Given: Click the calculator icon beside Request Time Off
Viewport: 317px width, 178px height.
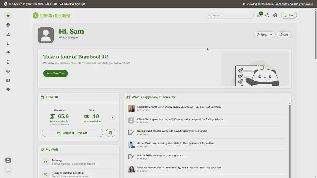Looking at the screenshot, I should click(x=111, y=133).
